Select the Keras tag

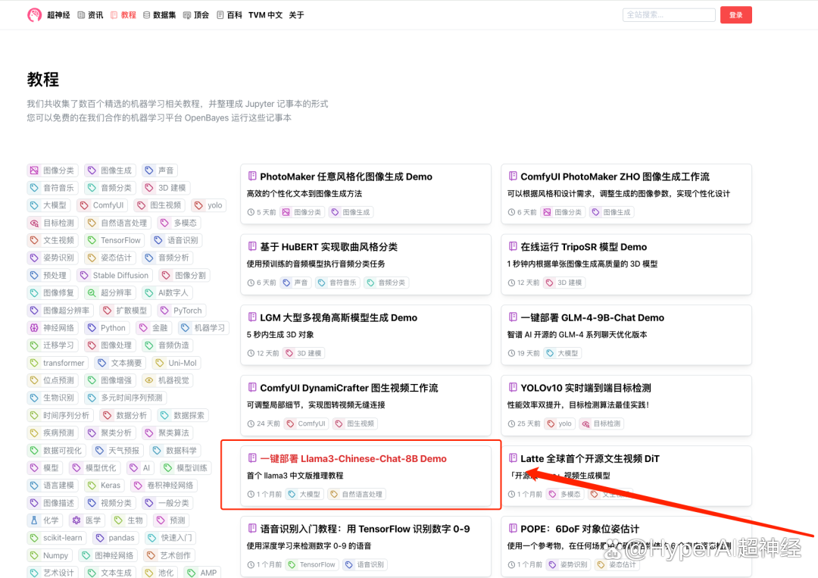point(105,485)
